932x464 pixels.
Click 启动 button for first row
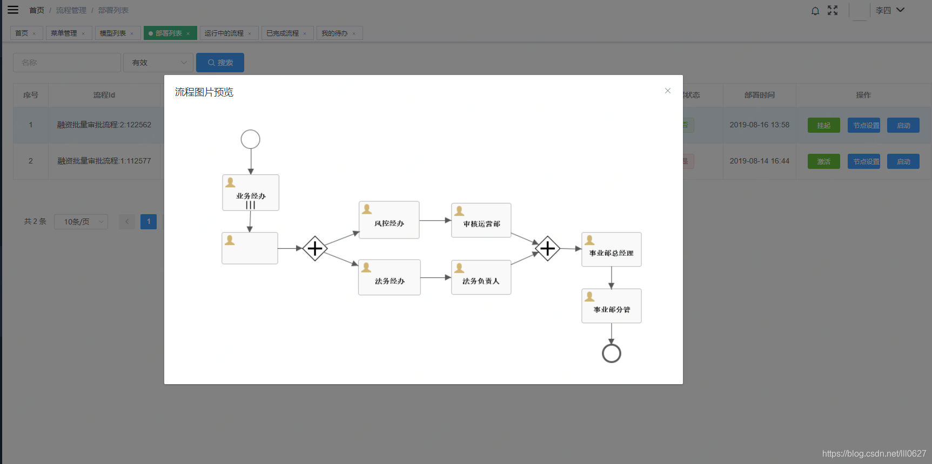pos(903,125)
